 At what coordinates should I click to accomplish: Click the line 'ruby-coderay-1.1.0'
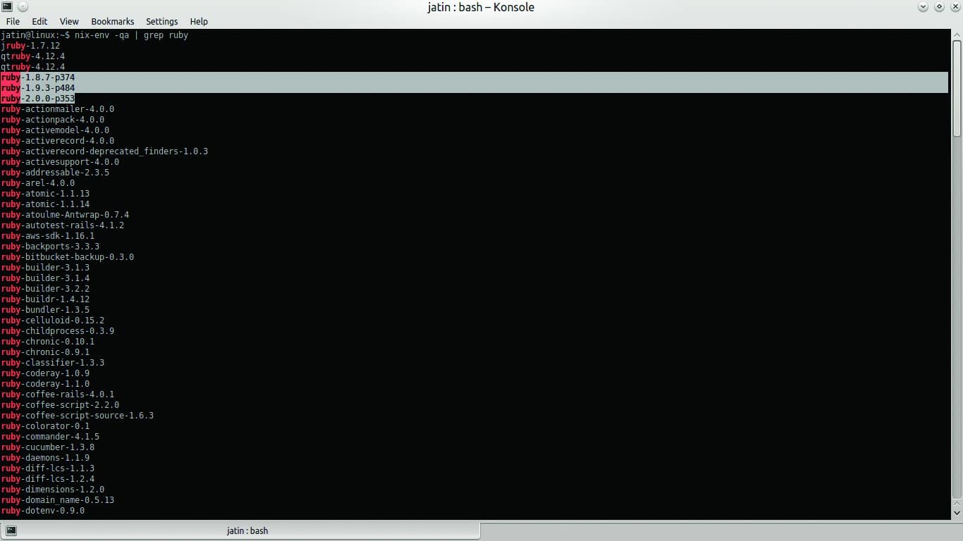pyautogui.click(x=45, y=384)
